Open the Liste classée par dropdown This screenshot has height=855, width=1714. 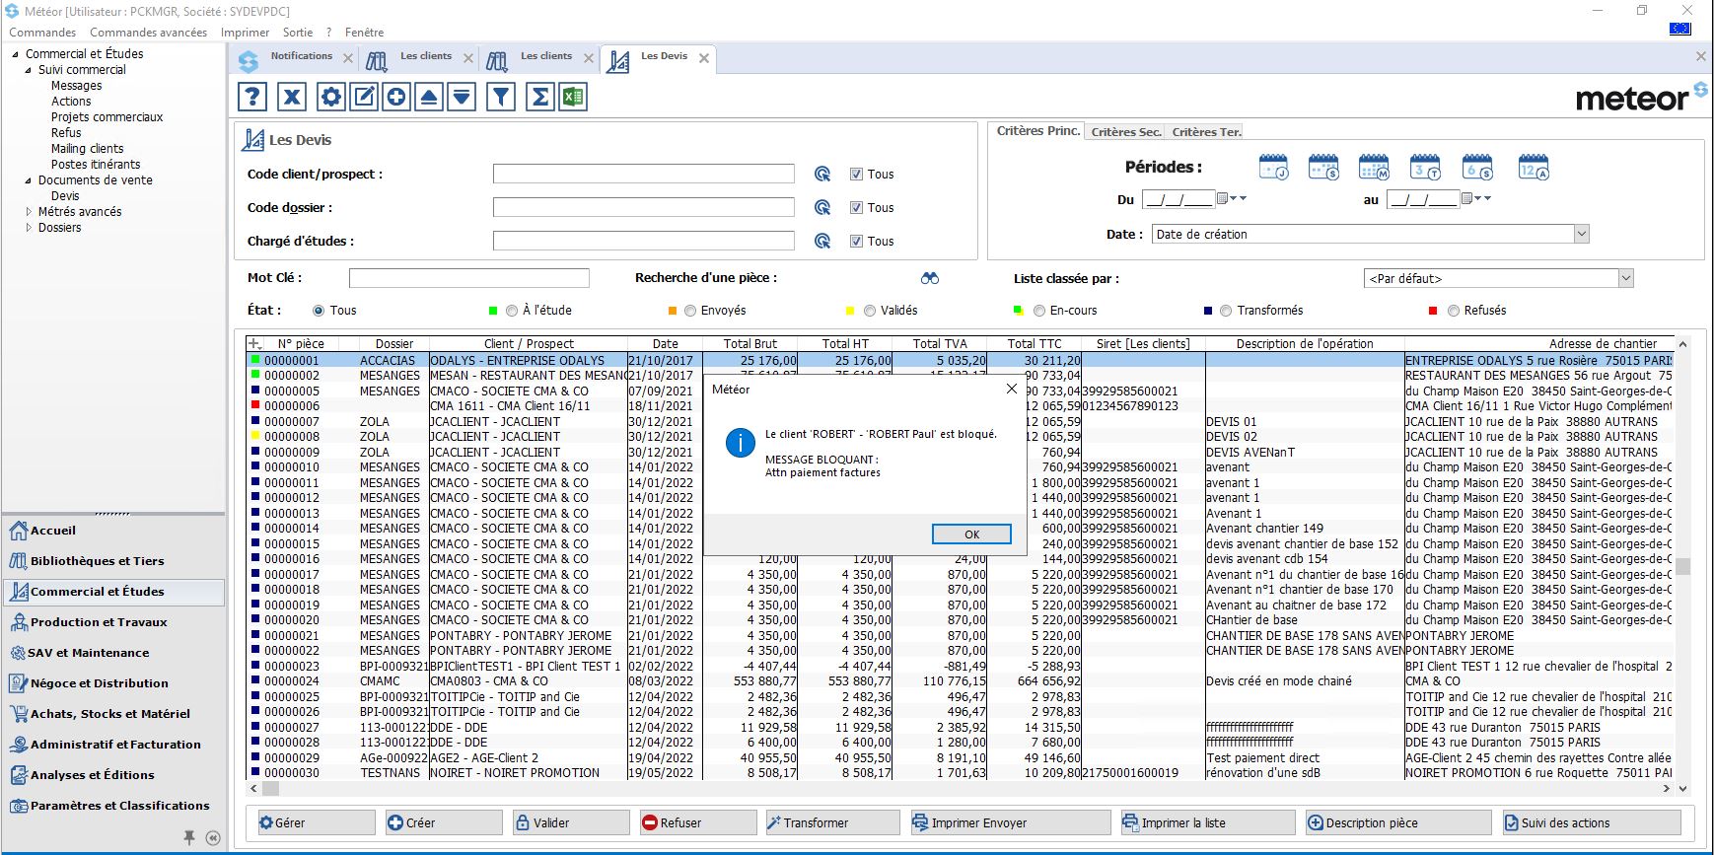pyautogui.click(x=1626, y=279)
